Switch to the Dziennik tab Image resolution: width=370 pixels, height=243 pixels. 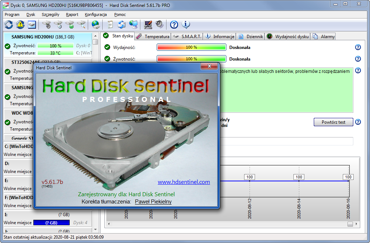251,36
